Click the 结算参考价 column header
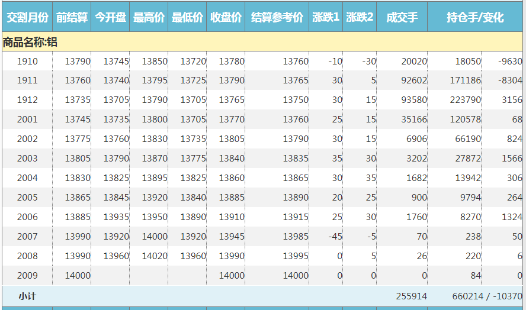This screenshot has width=526, height=310. click(277, 18)
